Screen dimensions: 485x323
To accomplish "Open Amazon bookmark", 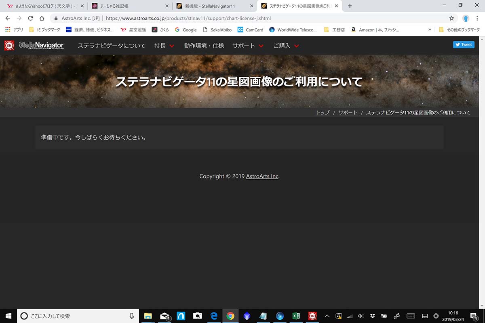I will point(375,29).
